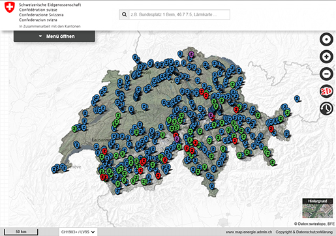
Task: Click the green marker on the western border
Action: click(x=74, y=128)
